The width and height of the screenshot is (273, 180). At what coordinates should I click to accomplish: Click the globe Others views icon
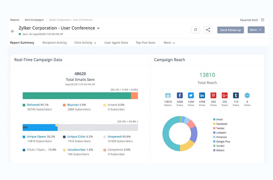point(247,95)
